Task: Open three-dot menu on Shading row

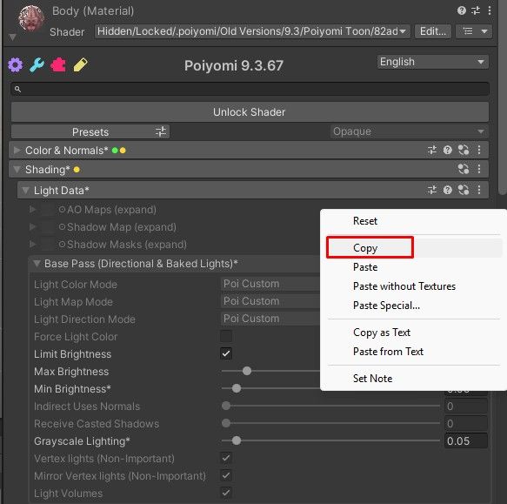Action: [479, 169]
